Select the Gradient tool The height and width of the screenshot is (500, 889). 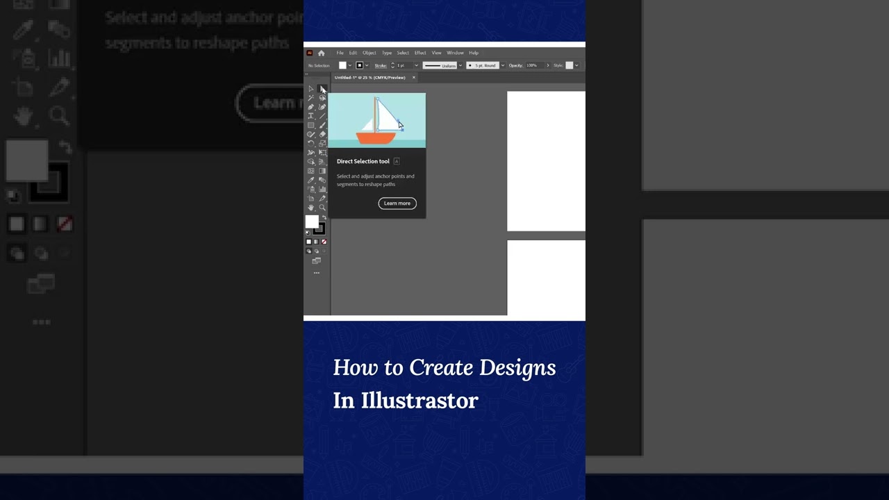tap(322, 171)
